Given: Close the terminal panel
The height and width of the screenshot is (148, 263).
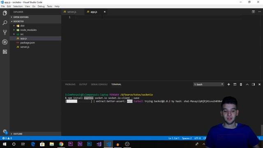Looking at the screenshot, I should point(259,84).
